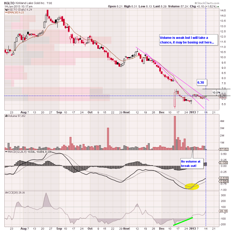Click the yellow highlighted MACD crossover ellipse
The width and height of the screenshot is (231, 231).
click(x=192, y=186)
